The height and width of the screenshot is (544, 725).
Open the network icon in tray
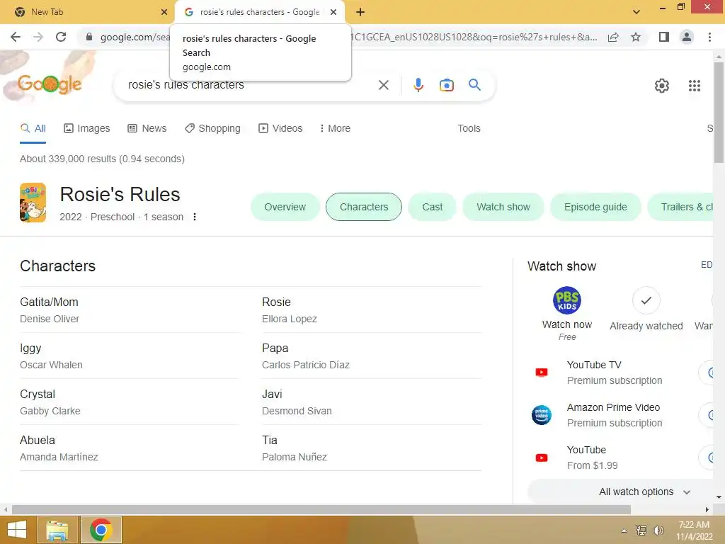click(641, 531)
